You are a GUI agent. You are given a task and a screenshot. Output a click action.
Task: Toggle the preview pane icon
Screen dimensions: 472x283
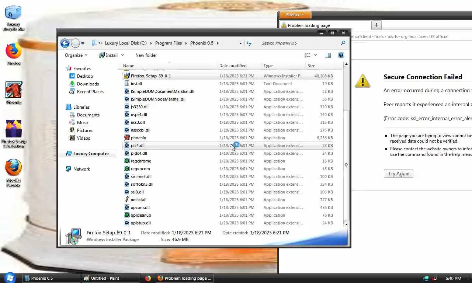[327, 55]
